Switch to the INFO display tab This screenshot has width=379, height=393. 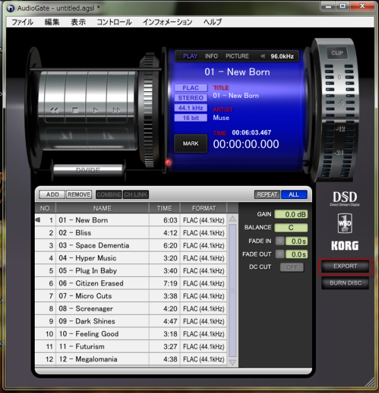point(212,56)
